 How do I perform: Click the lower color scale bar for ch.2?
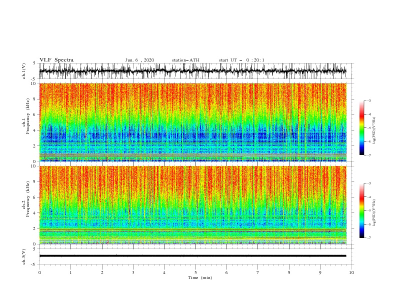point(362,210)
